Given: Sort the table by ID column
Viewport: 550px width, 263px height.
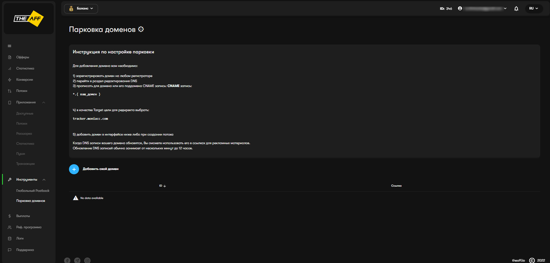Looking at the screenshot, I should point(162,186).
